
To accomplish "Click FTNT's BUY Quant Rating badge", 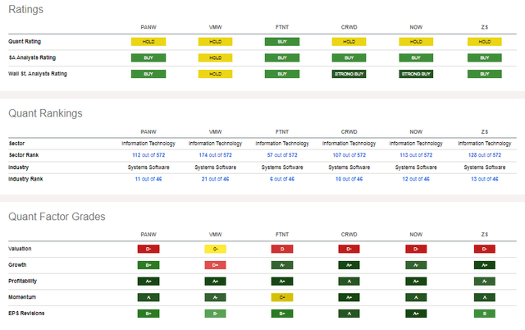I will [x=282, y=42].
